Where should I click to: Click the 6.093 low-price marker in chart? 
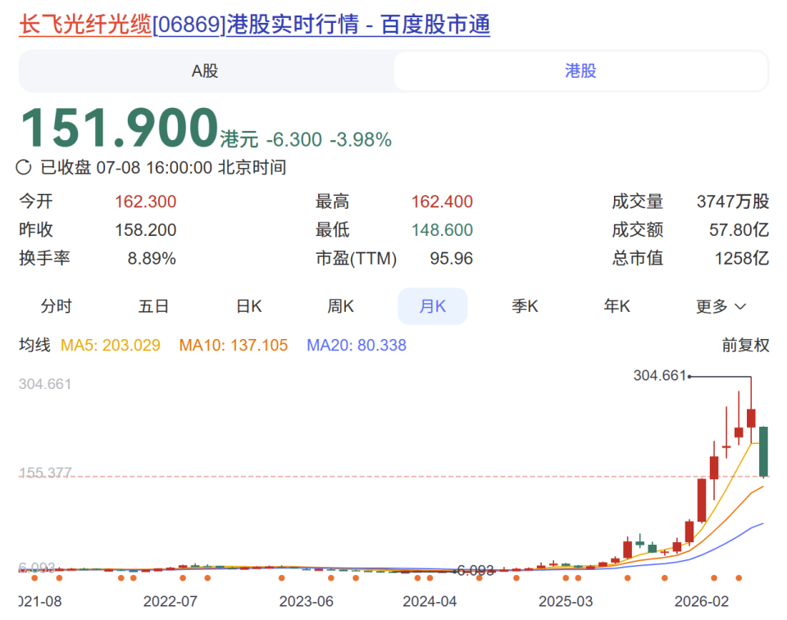click(475, 571)
